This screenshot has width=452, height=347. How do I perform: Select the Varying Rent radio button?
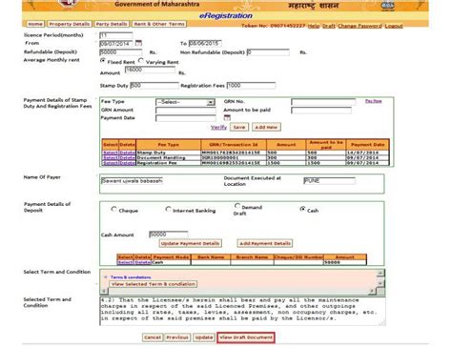141,60
